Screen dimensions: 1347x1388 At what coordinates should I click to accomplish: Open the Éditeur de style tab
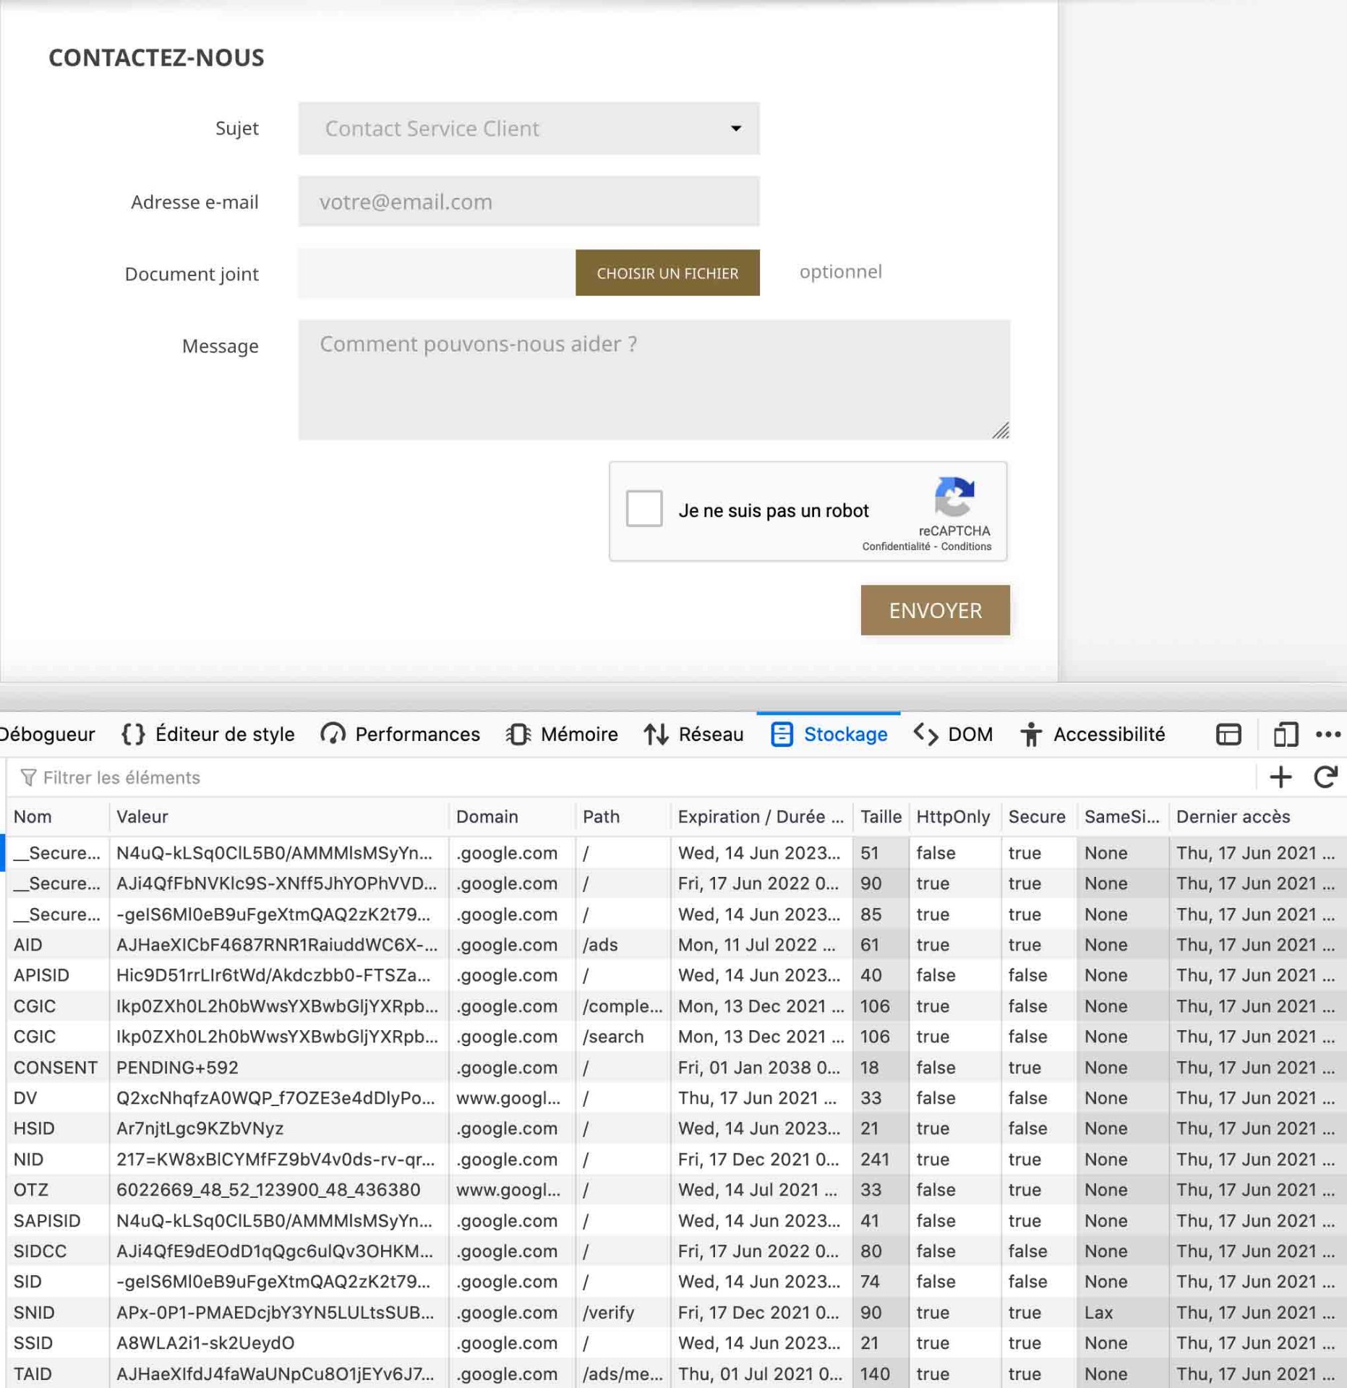tap(209, 734)
